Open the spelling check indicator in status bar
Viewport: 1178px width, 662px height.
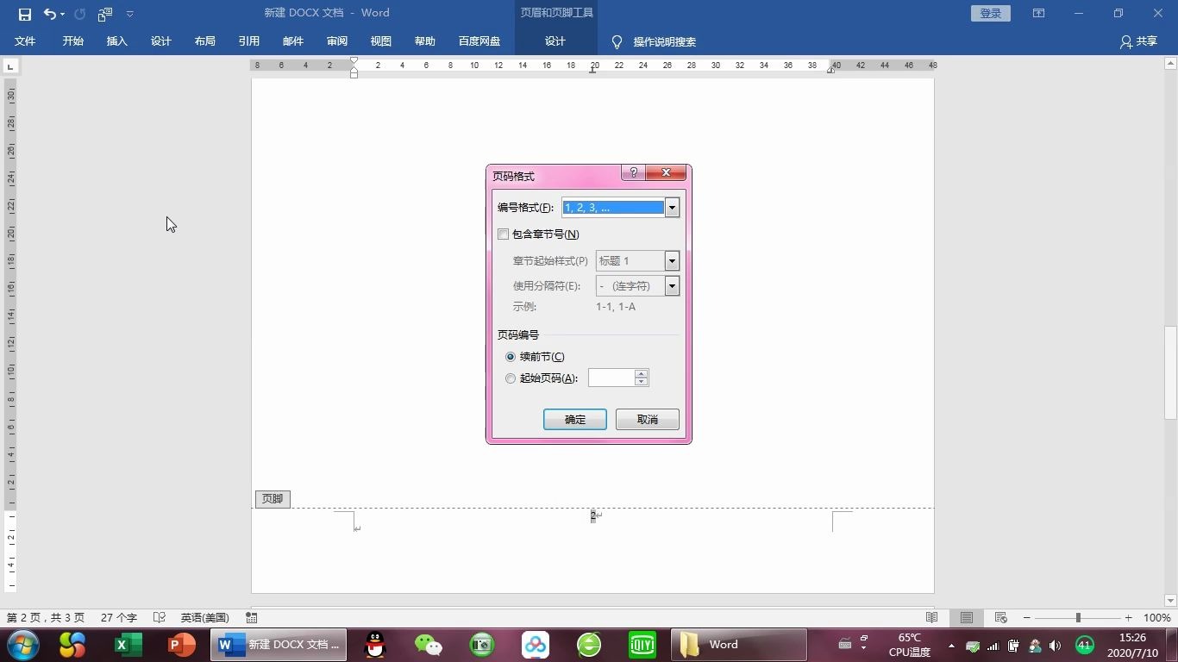coord(159,617)
